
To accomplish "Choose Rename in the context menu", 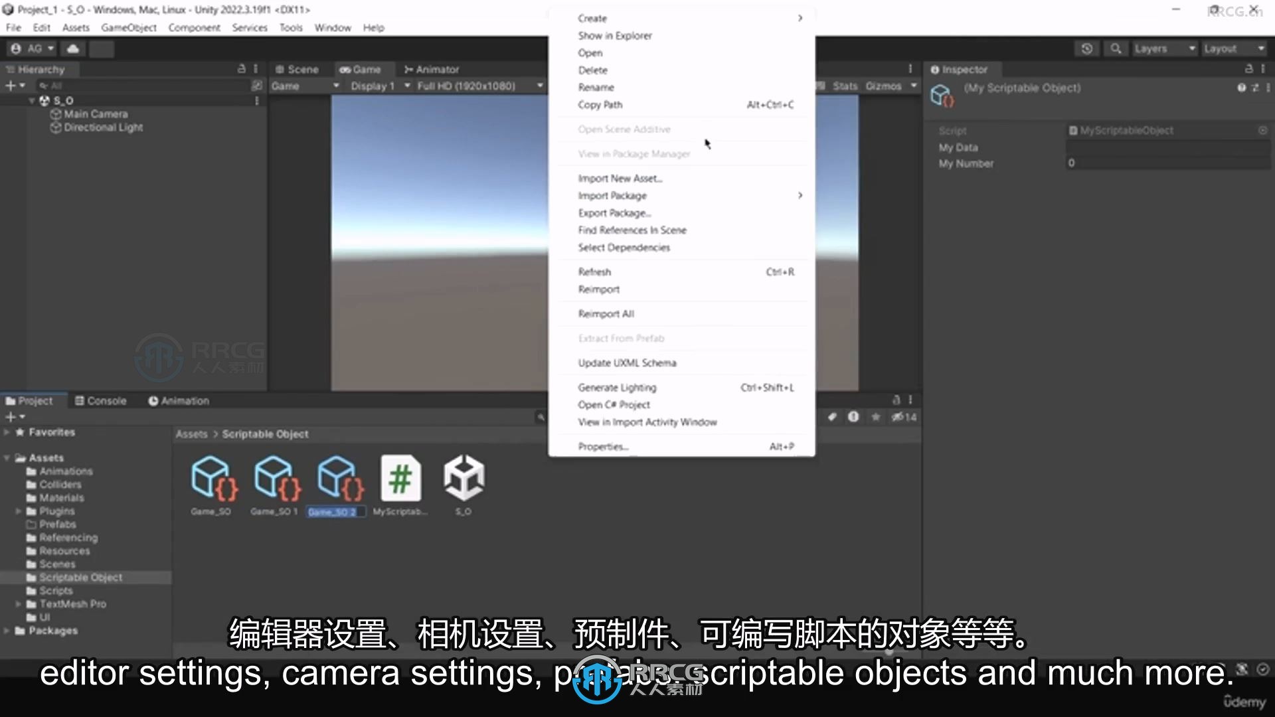I will coord(682,87).
